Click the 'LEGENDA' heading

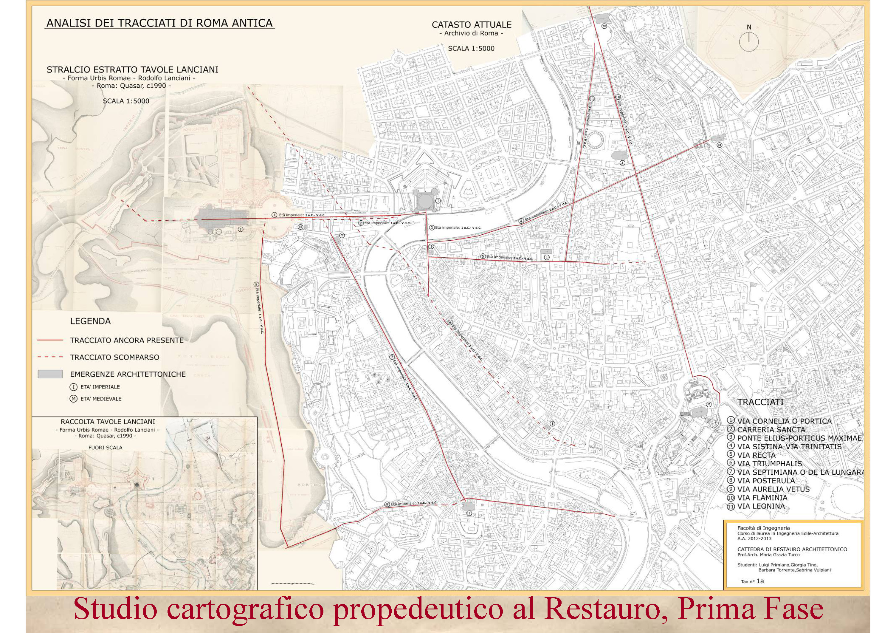(x=90, y=321)
